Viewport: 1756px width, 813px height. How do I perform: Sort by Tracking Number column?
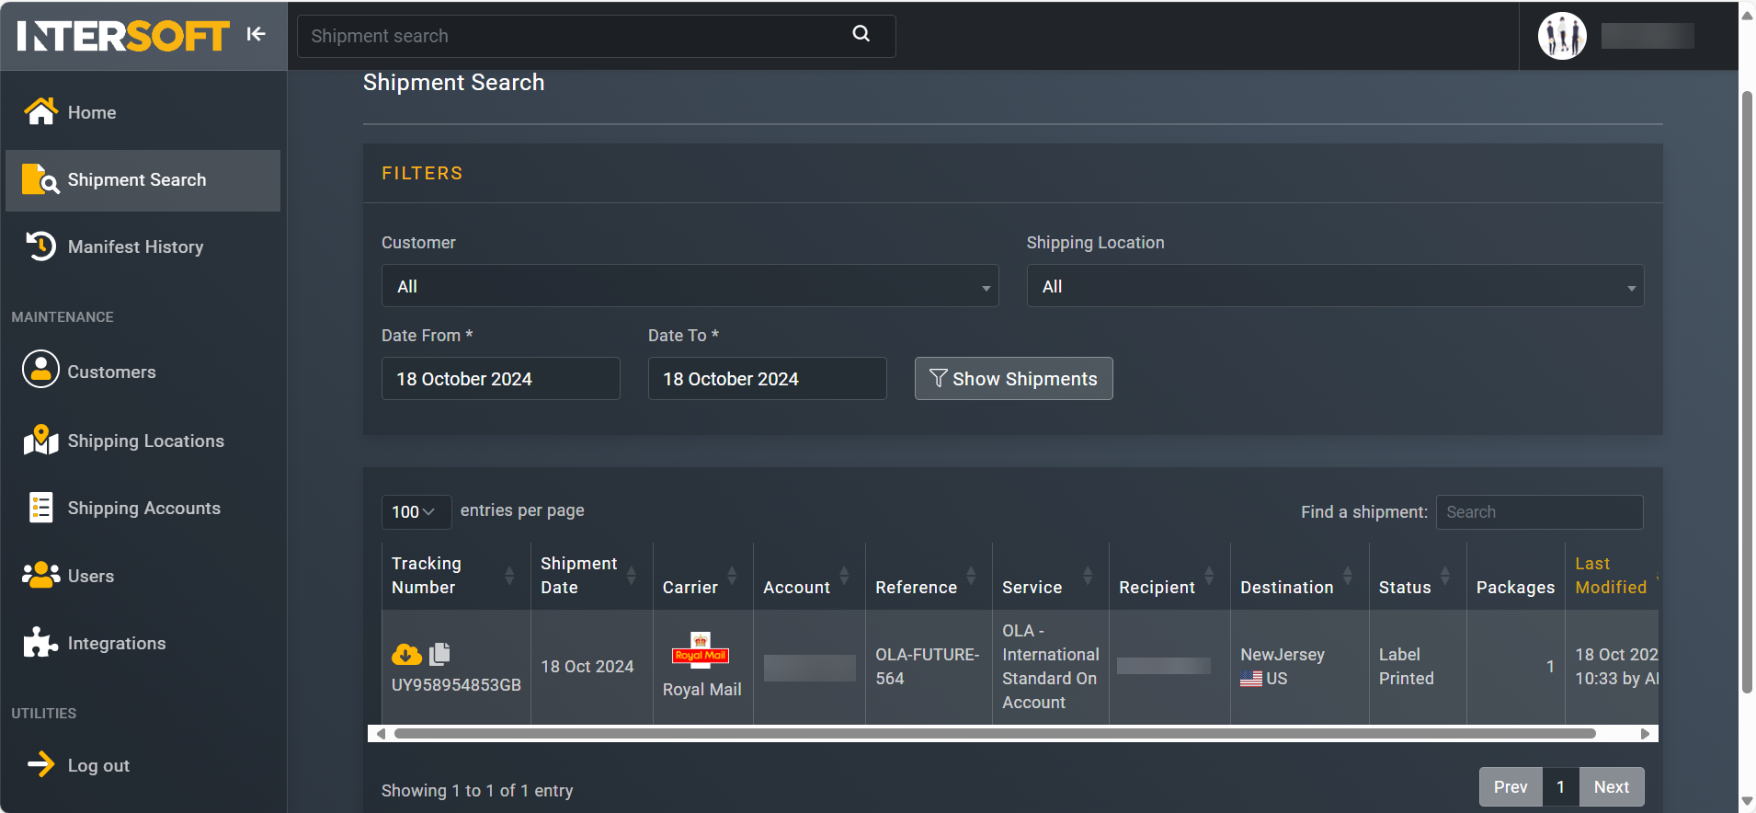(455, 576)
